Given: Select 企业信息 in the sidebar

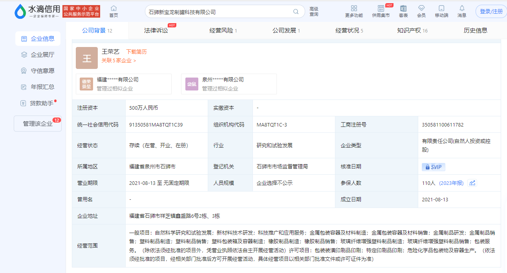Looking at the screenshot, I should click(x=38, y=39).
